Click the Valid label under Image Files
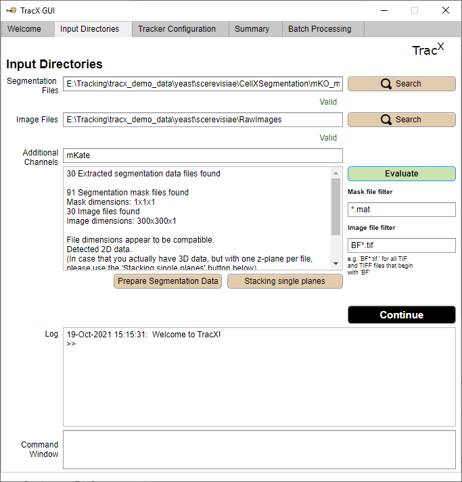The width and height of the screenshot is (462, 482). pos(328,138)
